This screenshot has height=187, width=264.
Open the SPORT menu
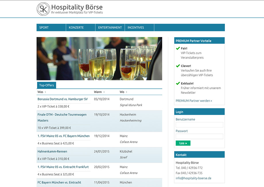(51, 28)
